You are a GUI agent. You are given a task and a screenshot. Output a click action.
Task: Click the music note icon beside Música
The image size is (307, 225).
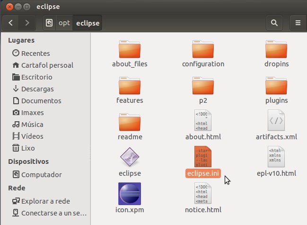(16, 124)
